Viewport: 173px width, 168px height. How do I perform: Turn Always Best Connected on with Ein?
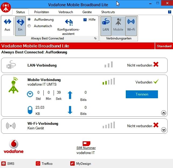point(20,26)
